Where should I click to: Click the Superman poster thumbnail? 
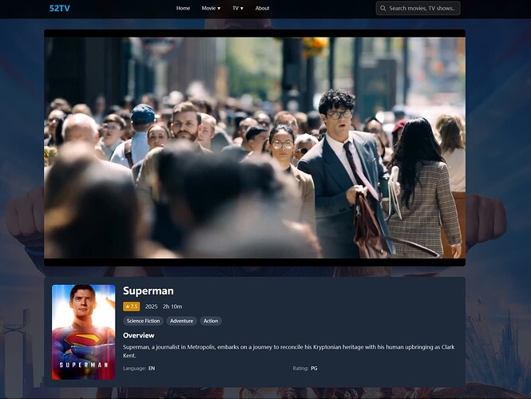[x=83, y=332]
